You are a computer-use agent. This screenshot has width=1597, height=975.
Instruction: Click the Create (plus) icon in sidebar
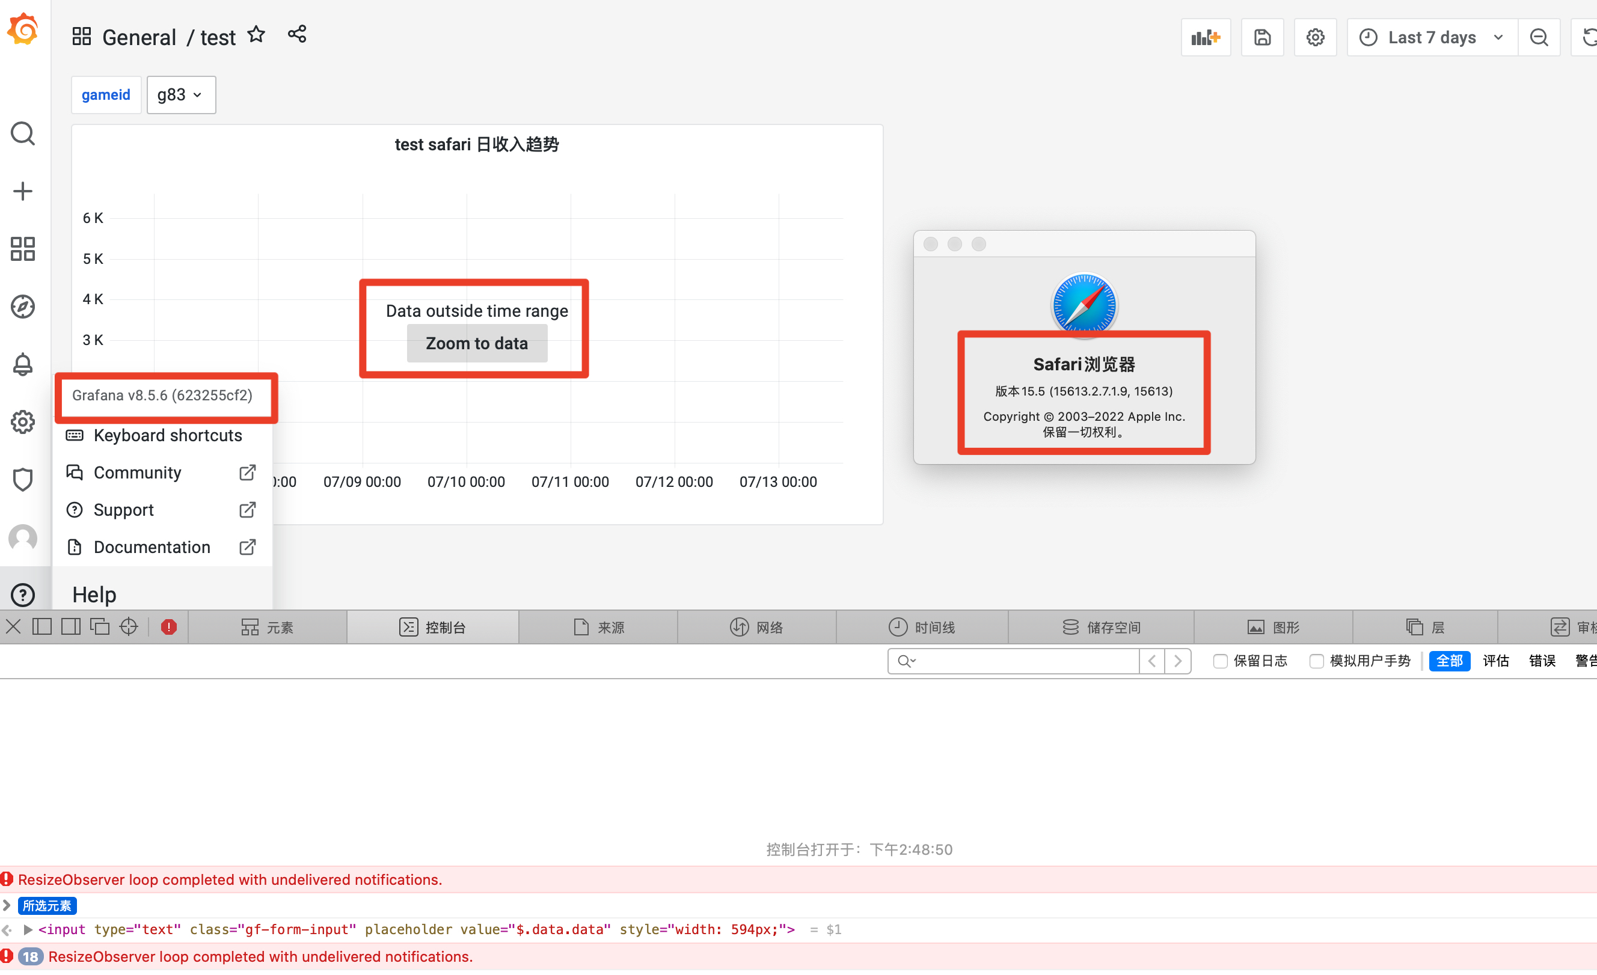tap(23, 191)
